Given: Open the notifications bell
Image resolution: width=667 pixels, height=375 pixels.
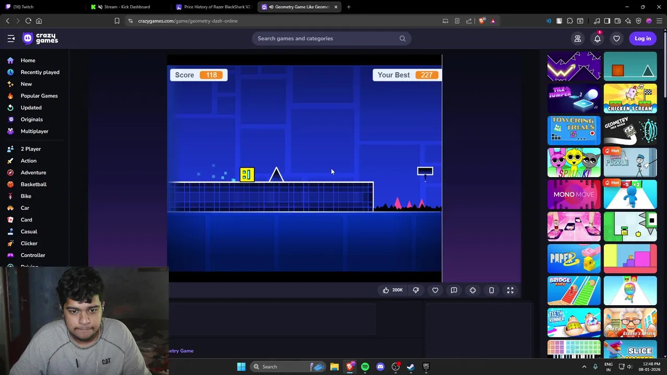Looking at the screenshot, I should (x=597, y=39).
